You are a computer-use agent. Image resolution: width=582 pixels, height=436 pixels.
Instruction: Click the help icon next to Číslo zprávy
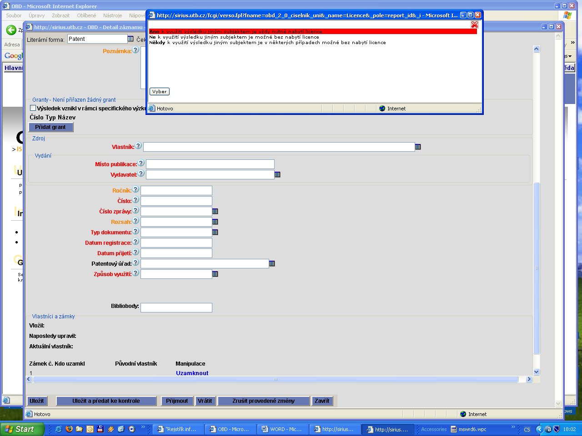135,210
